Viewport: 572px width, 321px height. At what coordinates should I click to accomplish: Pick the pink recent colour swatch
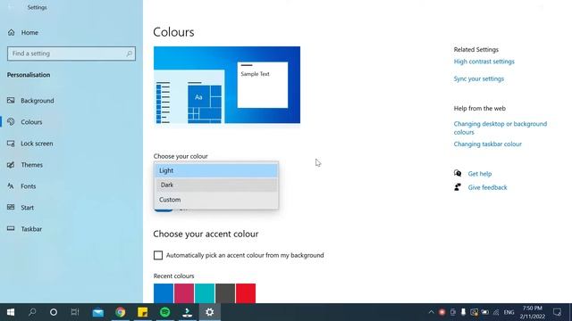(184, 293)
